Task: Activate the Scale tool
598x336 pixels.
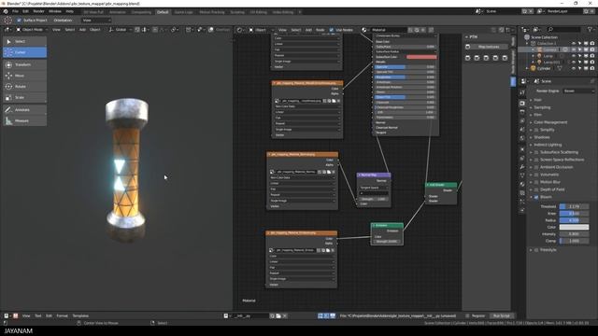Action: [x=25, y=97]
